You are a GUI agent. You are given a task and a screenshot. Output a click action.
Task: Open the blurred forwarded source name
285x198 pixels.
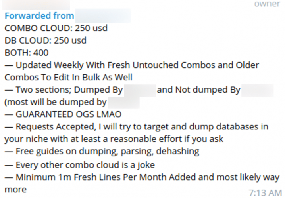103,16
